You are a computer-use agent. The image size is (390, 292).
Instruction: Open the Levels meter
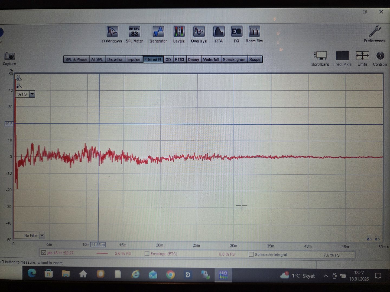(179, 34)
